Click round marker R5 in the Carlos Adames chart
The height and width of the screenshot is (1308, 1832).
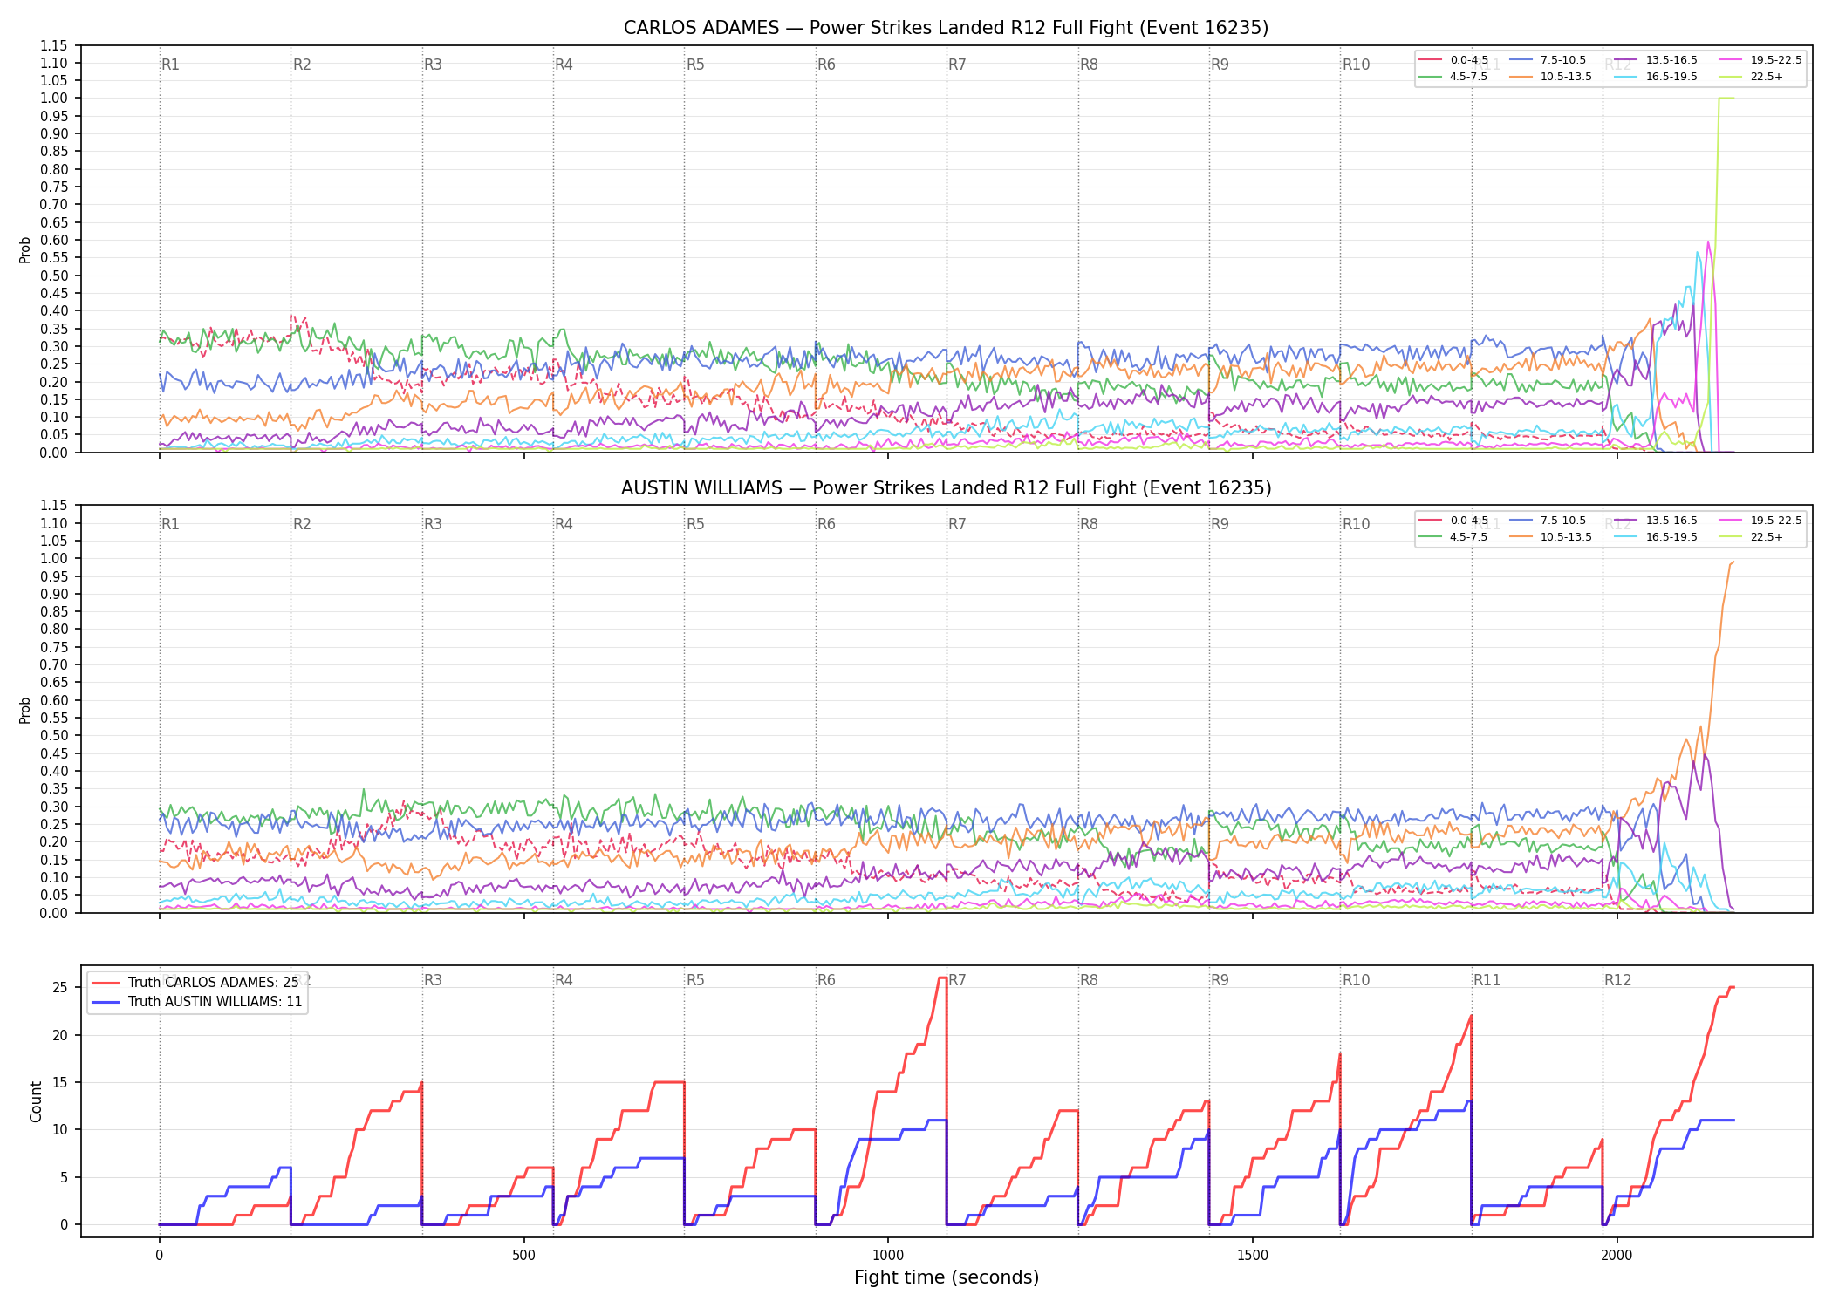tap(695, 65)
